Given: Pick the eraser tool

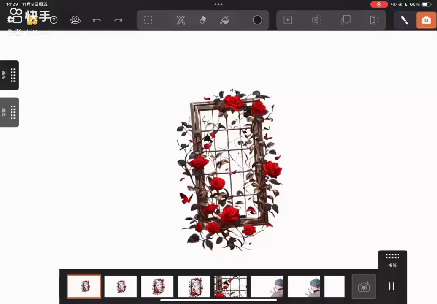Looking at the screenshot, I should (x=203, y=20).
